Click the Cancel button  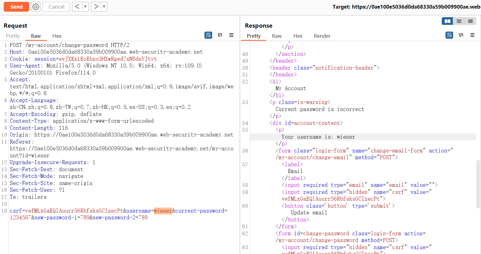pyautogui.click(x=56, y=7)
